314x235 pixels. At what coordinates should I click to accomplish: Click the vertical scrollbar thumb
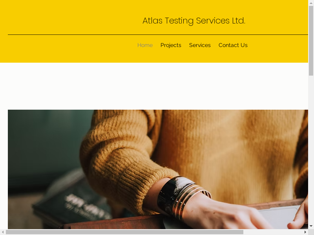(x=311, y=41)
